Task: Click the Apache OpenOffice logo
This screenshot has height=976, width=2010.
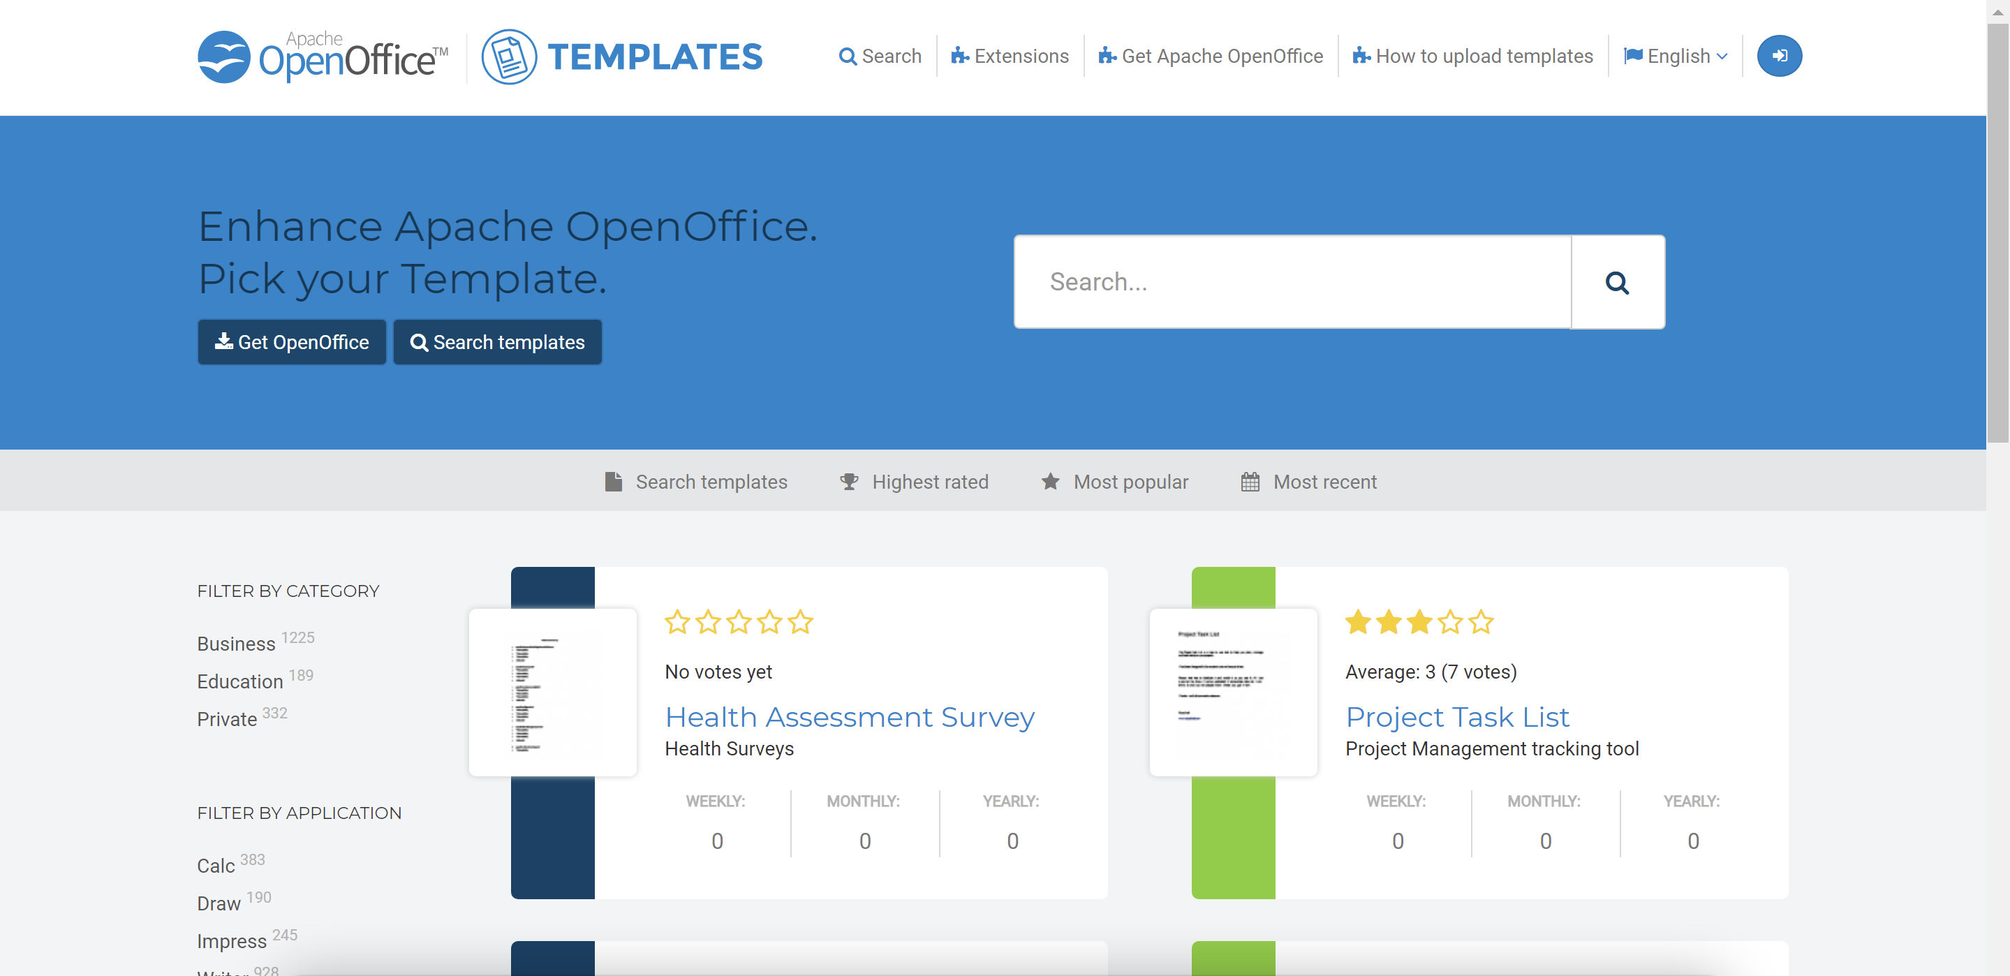Action: pyautogui.click(x=323, y=56)
